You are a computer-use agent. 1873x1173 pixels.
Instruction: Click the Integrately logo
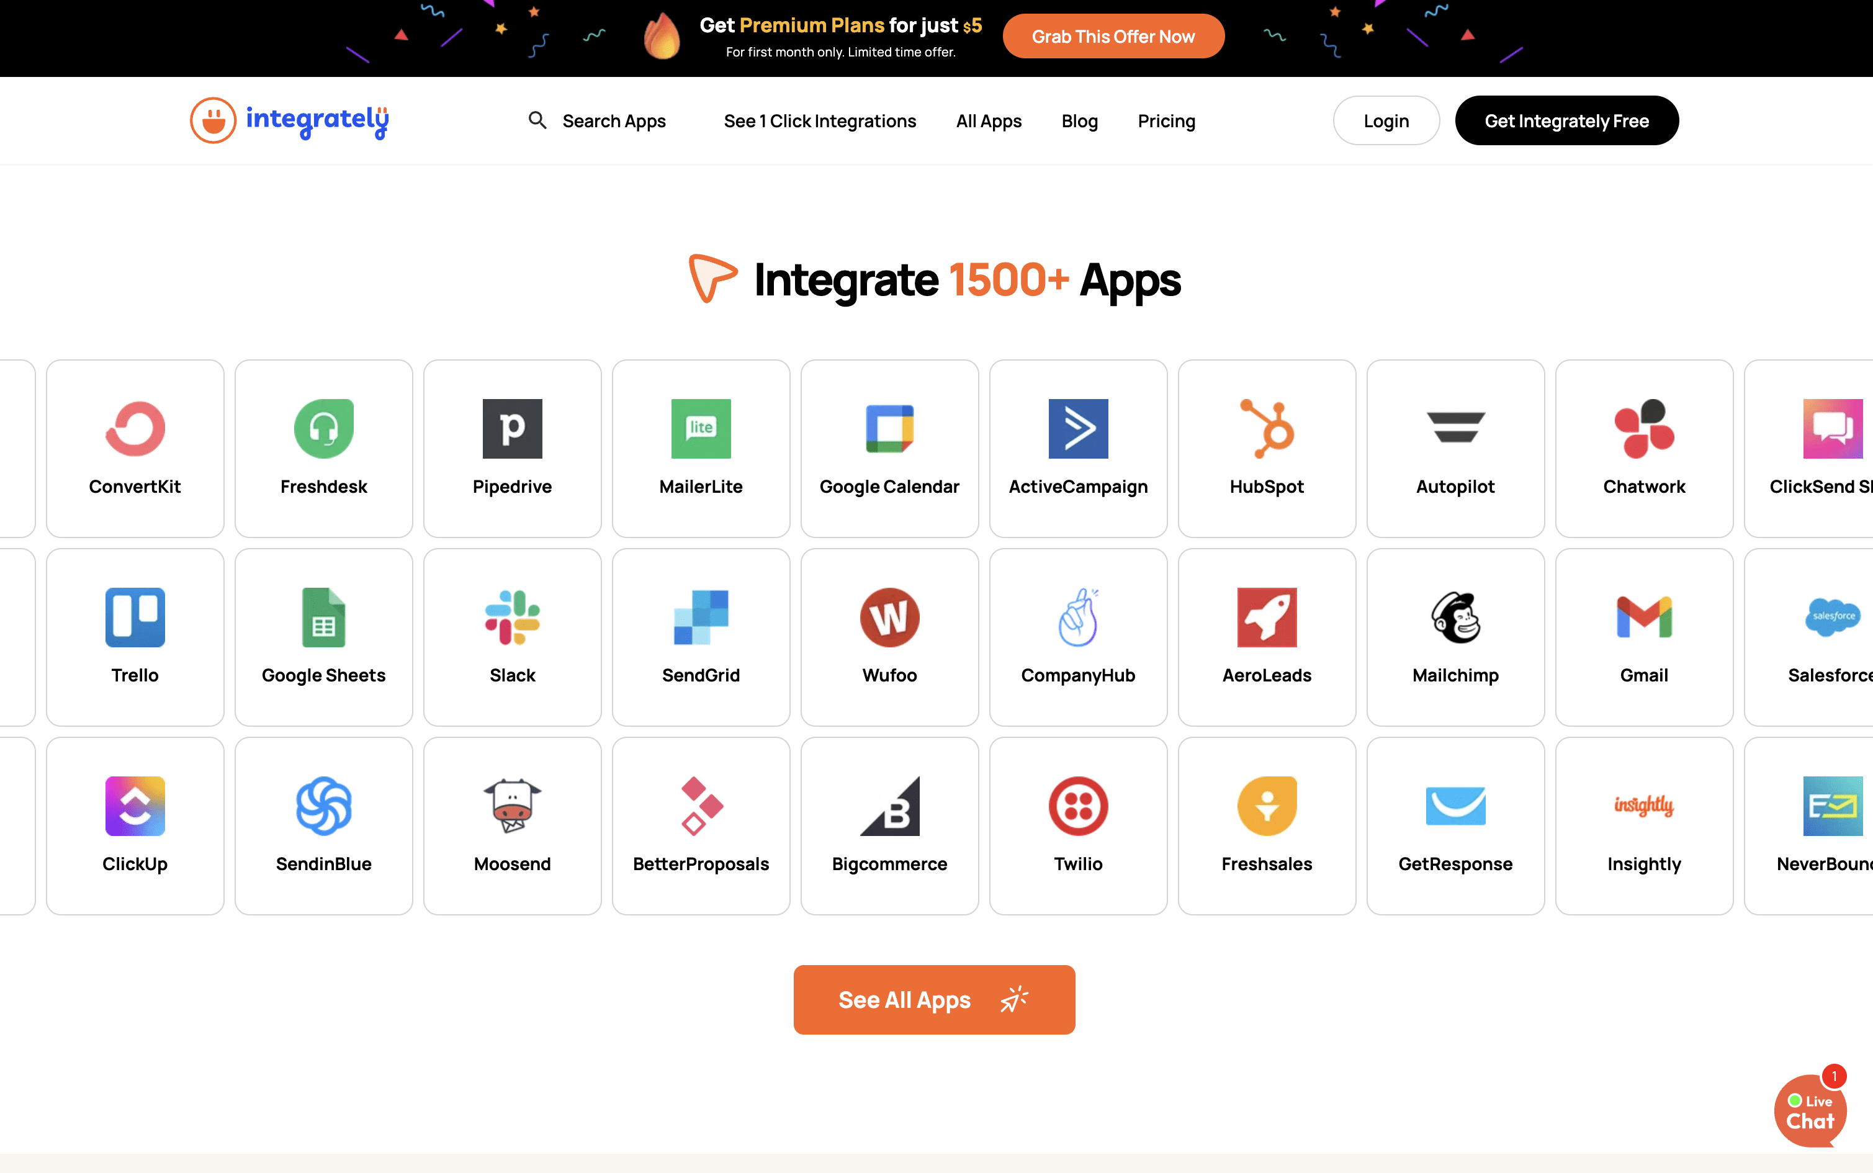pyautogui.click(x=289, y=120)
